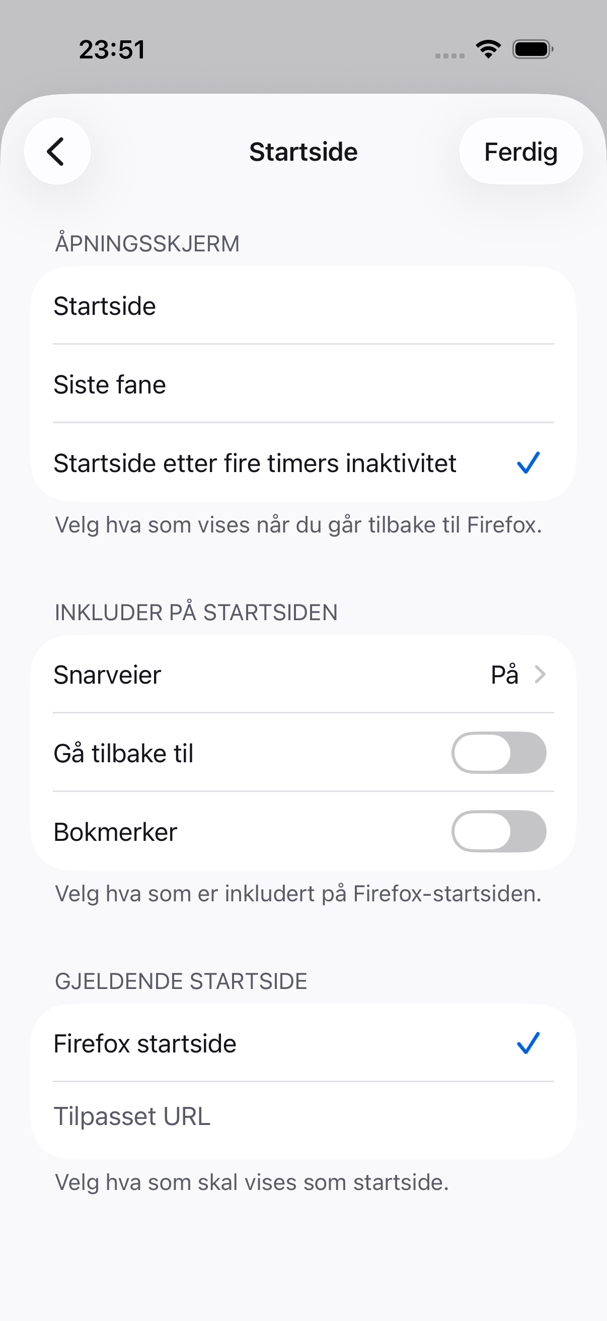Tap the back arrow icon
607x1321 pixels.
pyautogui.click(x=57, y=151)
